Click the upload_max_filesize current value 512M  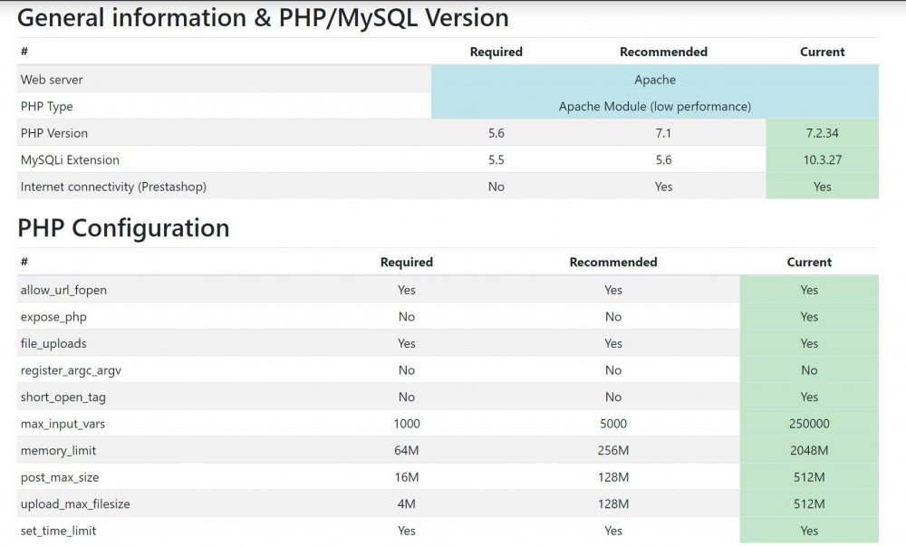point(809,503)
